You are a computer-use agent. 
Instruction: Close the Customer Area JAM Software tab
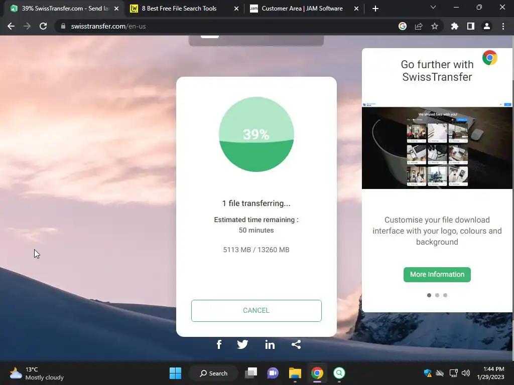click(x=356, y=9)
